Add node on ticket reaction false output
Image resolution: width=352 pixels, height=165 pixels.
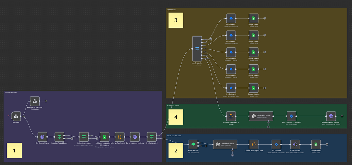click(x=206, y=146)
